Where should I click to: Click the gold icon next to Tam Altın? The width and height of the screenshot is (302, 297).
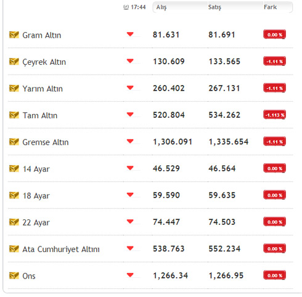point(14,115)
